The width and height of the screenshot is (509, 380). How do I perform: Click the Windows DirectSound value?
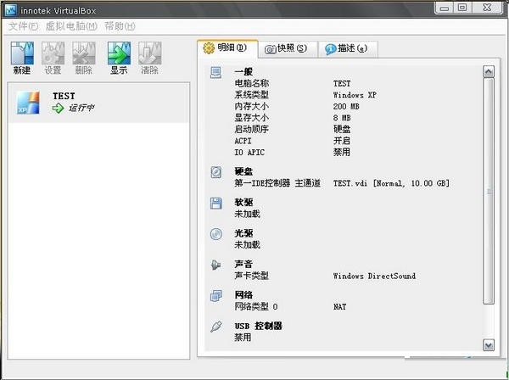pyautogui.click(x=374, y=277)
